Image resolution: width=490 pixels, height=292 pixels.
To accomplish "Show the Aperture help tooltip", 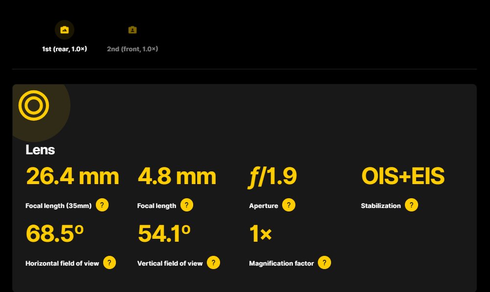I will [x=289, y=205].
